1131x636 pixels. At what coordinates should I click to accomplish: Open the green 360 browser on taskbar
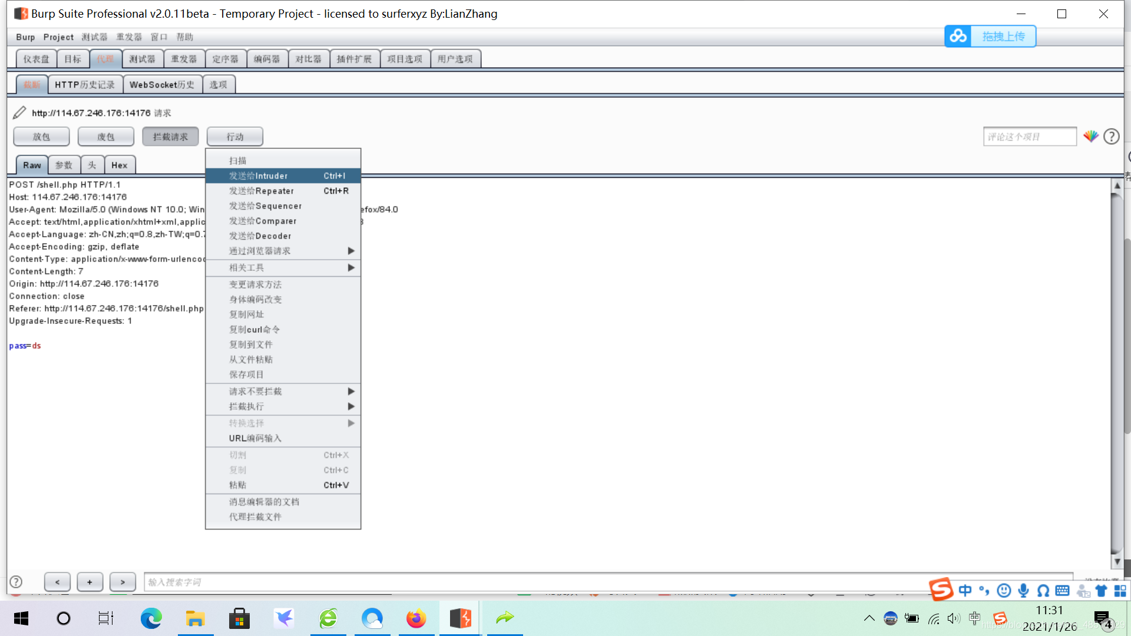click(328, 618)
